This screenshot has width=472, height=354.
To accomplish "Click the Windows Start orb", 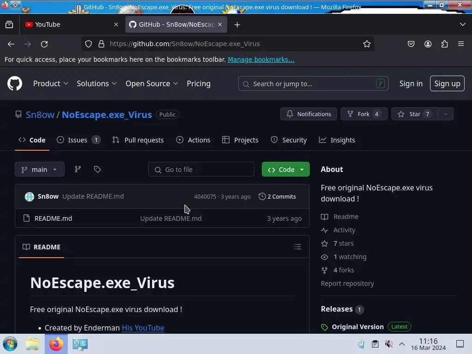I will [x=10, y=344].
